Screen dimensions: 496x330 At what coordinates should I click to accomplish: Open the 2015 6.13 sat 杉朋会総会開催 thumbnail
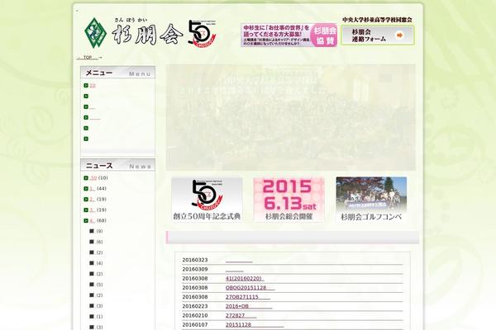pyautogui.click(x=289, y=200)
